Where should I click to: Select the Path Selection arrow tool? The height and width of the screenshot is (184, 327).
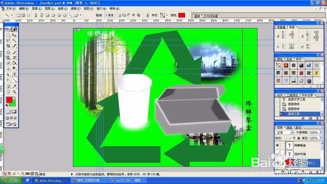pyautogui.click(x=9, y=75)
